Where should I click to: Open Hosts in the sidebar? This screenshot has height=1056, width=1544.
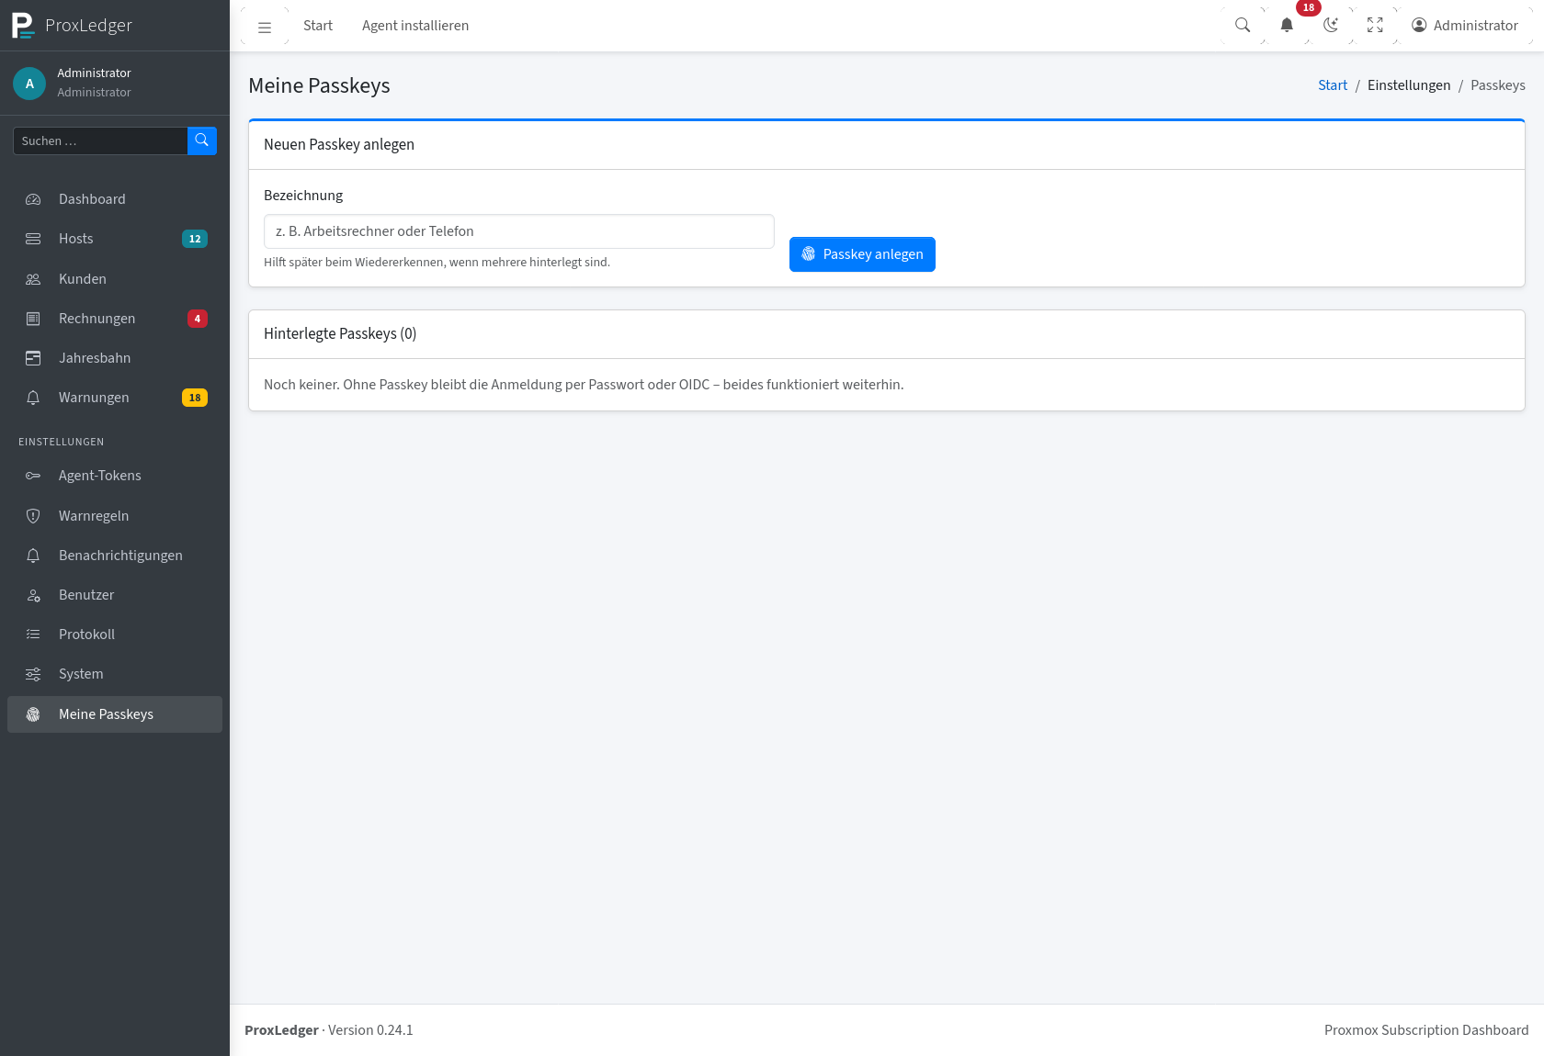pos(115,239)
